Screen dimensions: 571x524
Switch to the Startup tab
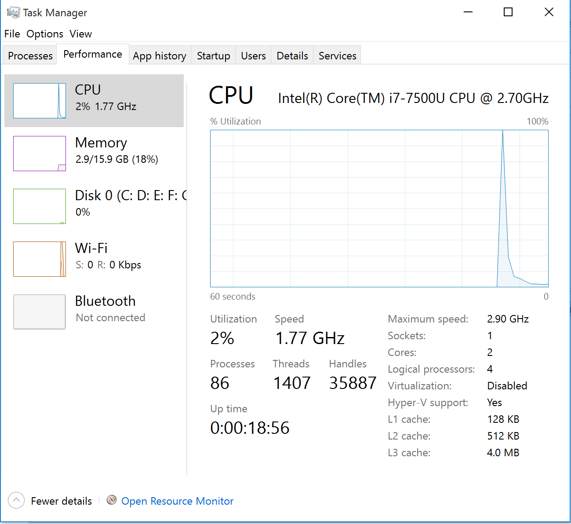213,55
